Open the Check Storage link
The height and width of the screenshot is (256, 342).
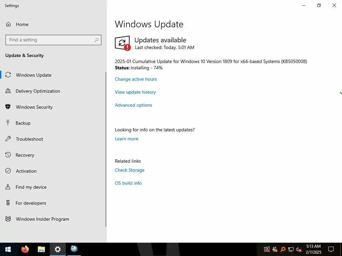[130, 170]
